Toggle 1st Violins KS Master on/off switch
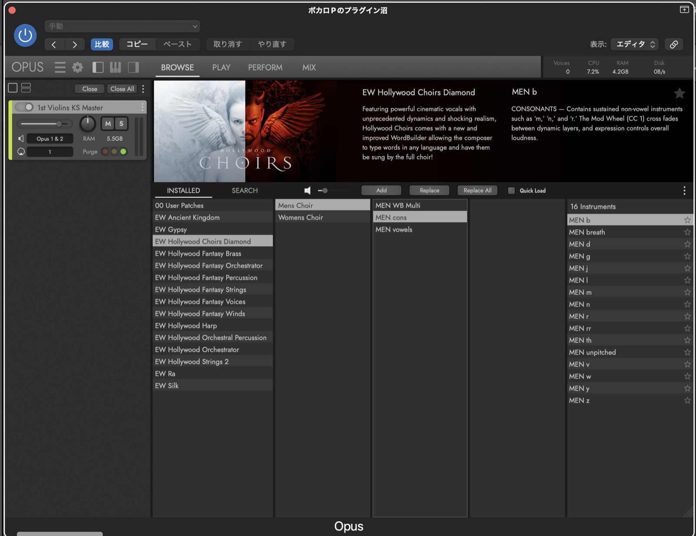This screenshot has width=696, height=536. (24, 107)
